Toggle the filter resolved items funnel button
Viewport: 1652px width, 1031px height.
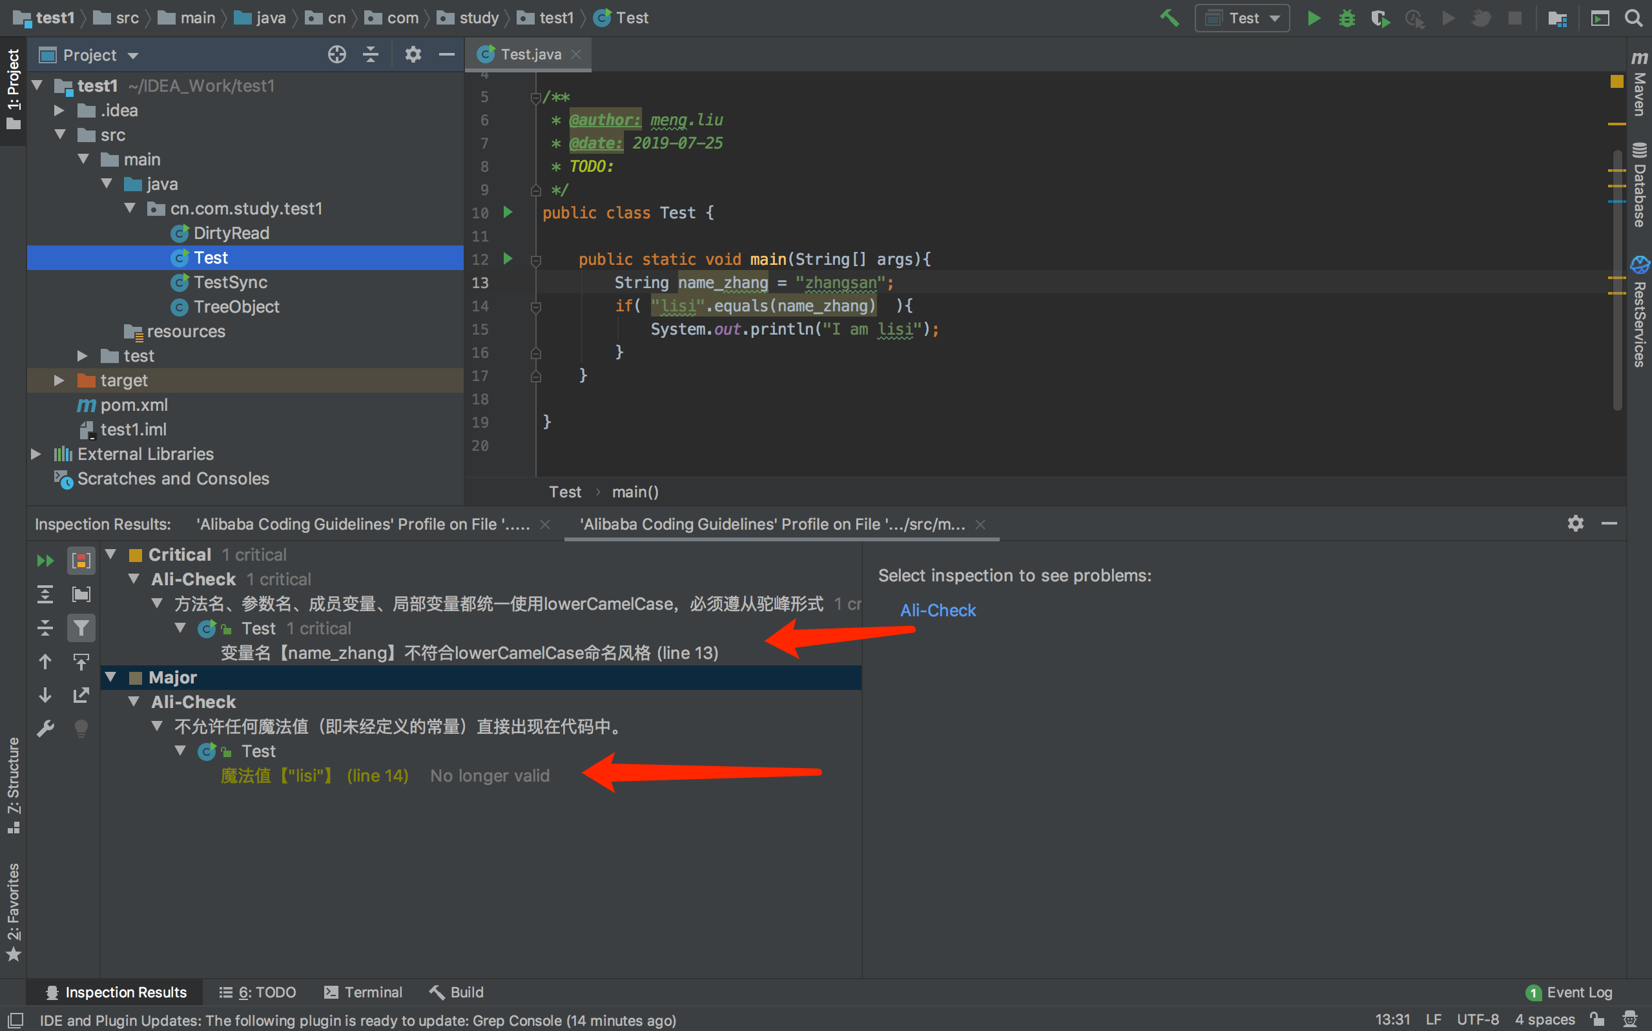81,627
